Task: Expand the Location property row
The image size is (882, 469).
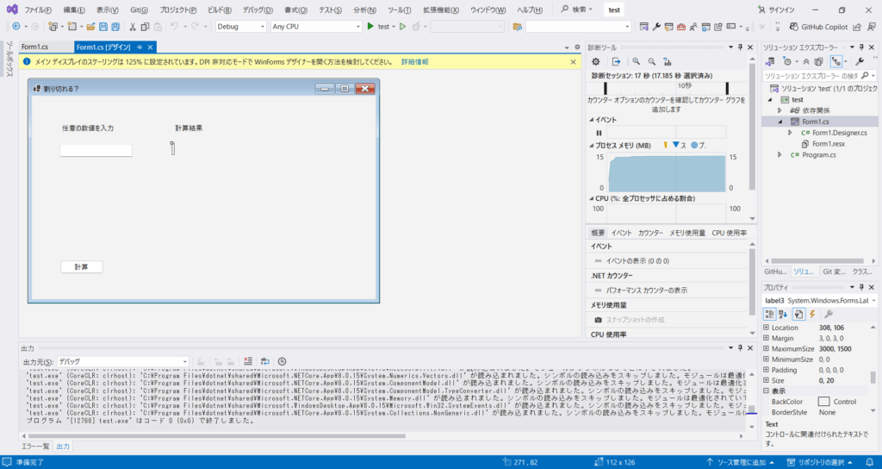Action: tap(767, 328)
